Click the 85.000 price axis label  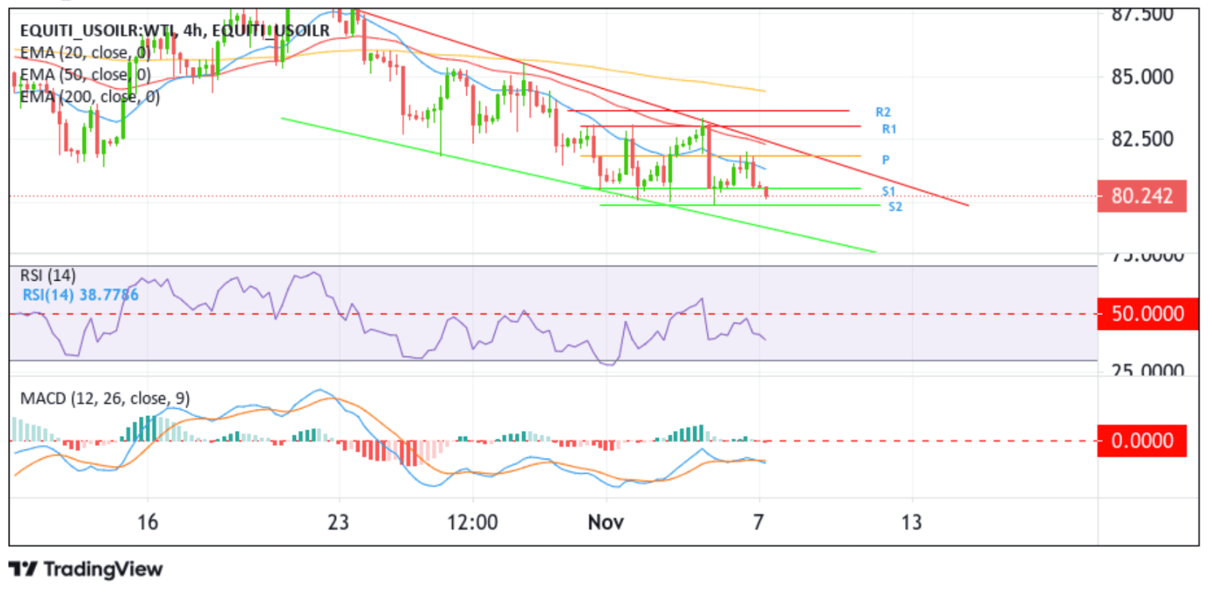(1141, 77)
